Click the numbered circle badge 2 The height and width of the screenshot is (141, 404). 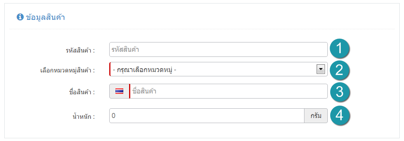pyautogui.click(x=339, y=70)
